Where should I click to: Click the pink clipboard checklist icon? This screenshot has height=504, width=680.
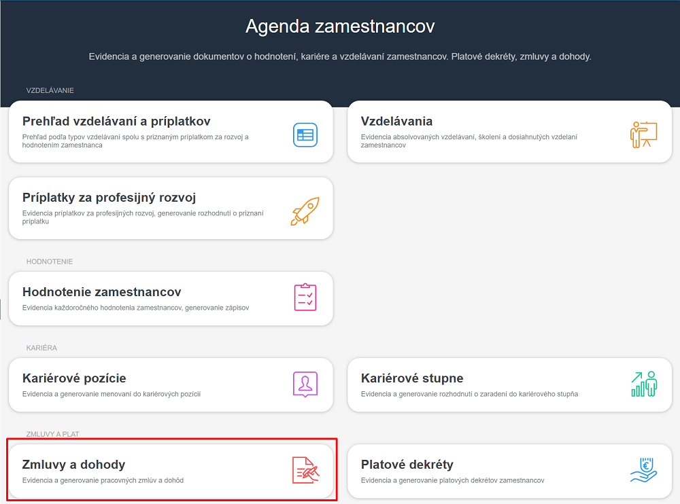click(305, 298)
